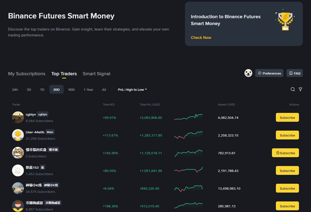Select the 7D time range
The height and width of the screenshot is (212, 311).
click(42, 89)
